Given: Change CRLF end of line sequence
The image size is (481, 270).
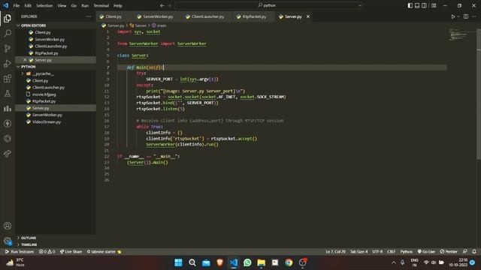Looking at the screenshot, I should coord(392,252).
